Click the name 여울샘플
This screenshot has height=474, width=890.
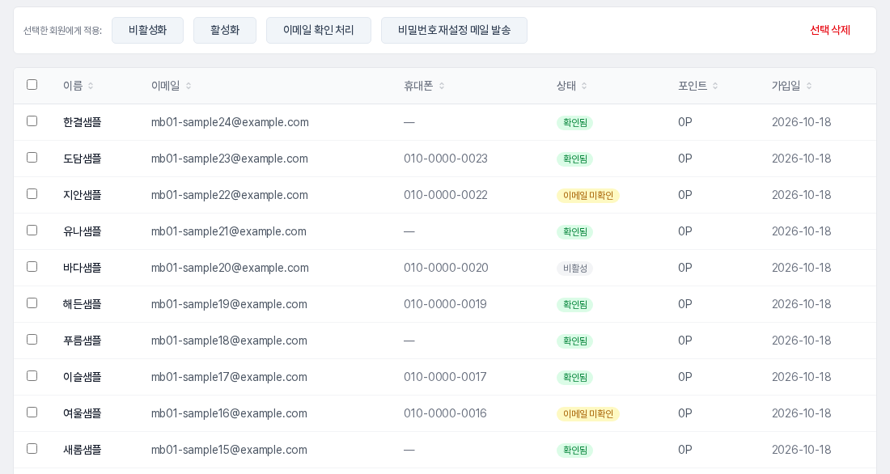83,413
